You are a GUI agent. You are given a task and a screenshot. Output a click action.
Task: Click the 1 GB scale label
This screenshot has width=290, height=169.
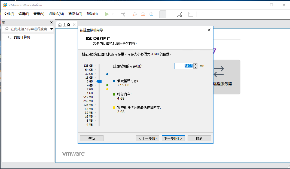[90, 93]
